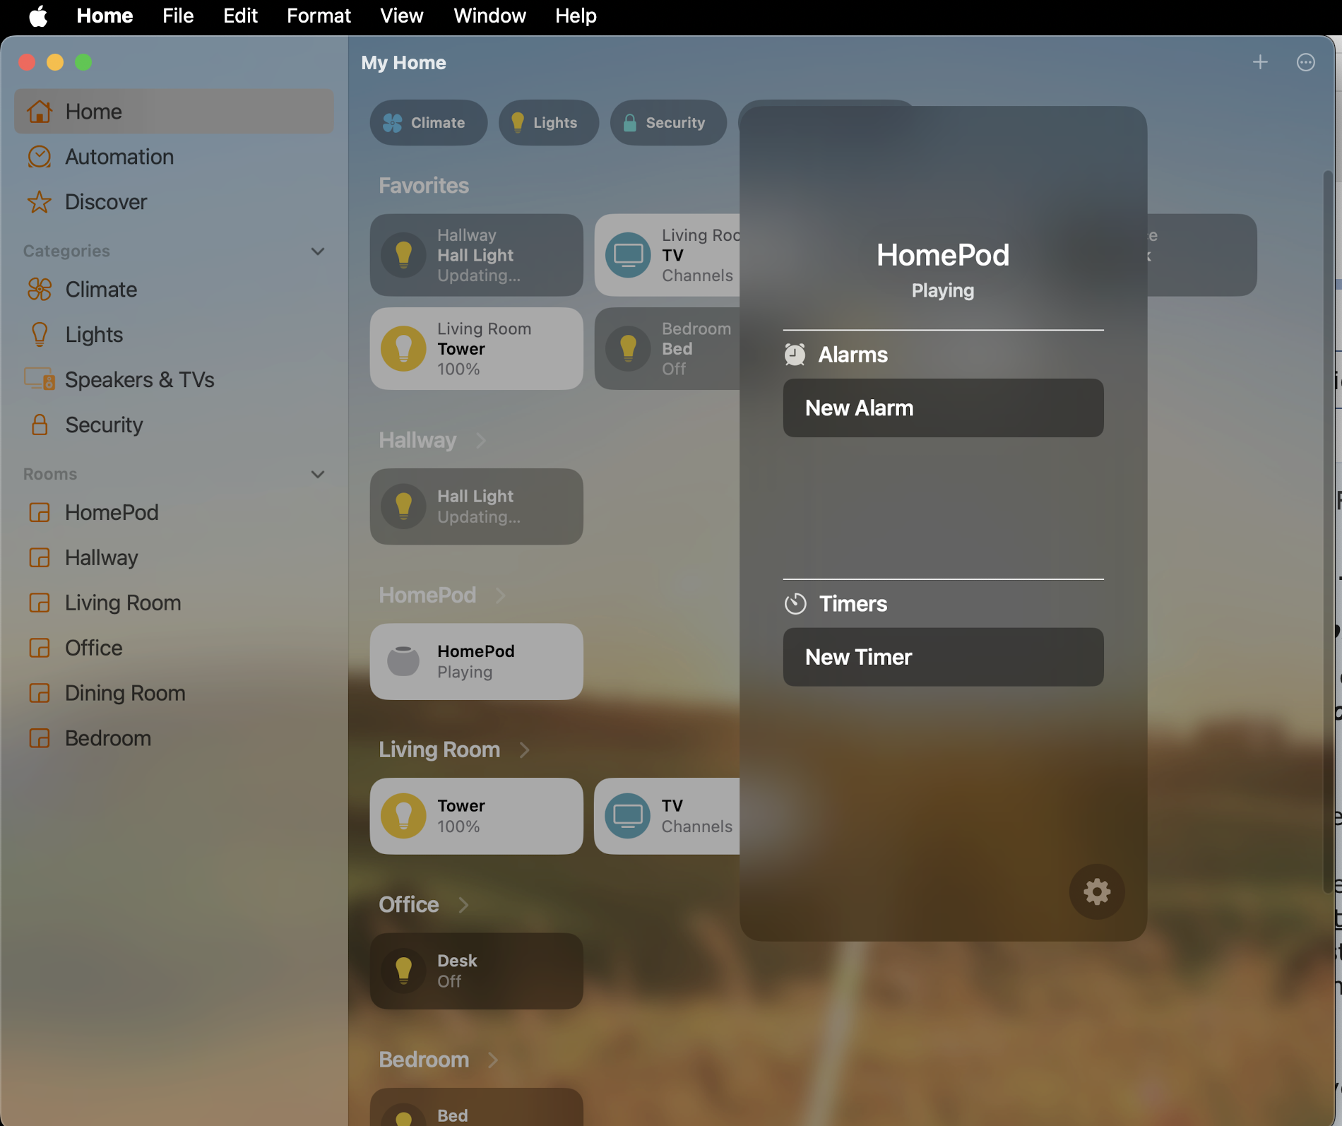This screenshot has width=1342, height=1126.
Task: Open Bedroom room via chevron
Action: pyautogui.click(x=493, y=1060)
